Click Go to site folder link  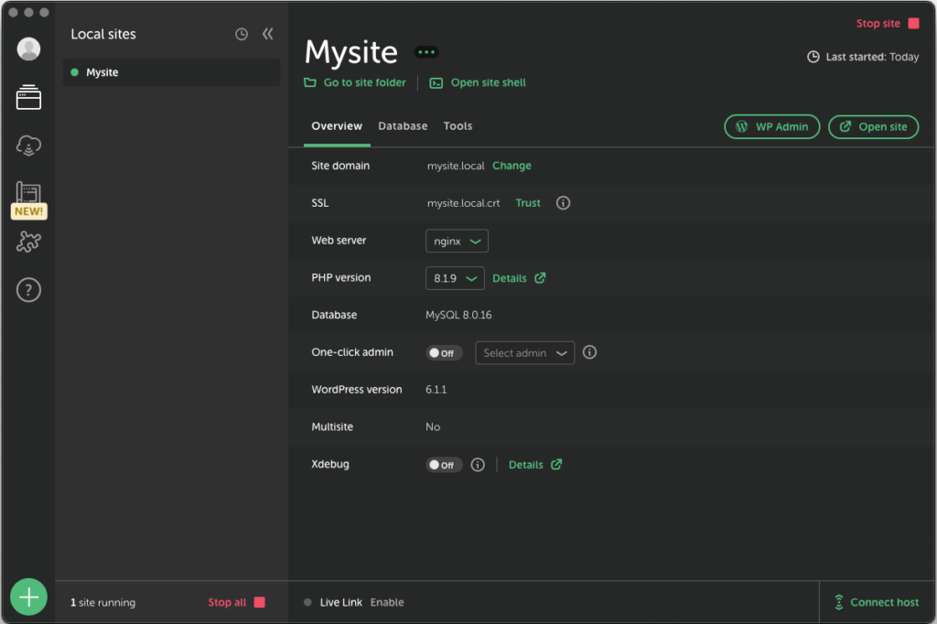pyautogui.click(x=364, y=82)
